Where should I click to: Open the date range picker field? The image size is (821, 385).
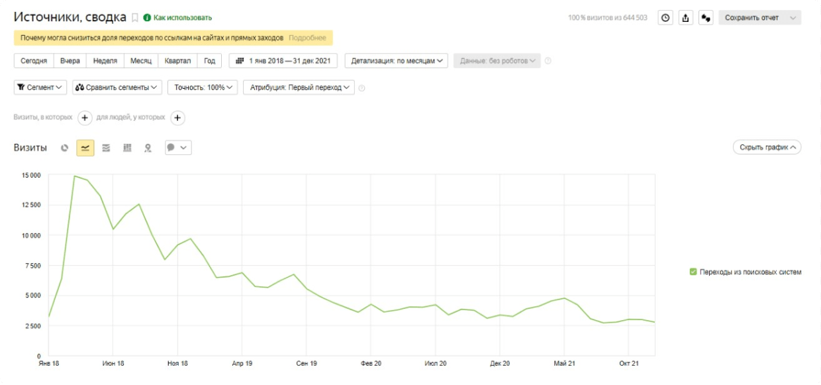click(x=283, y=61)
